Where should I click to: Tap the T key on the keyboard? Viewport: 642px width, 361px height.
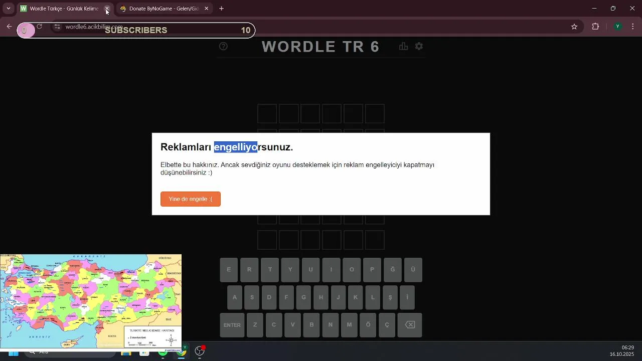(270, 270)
